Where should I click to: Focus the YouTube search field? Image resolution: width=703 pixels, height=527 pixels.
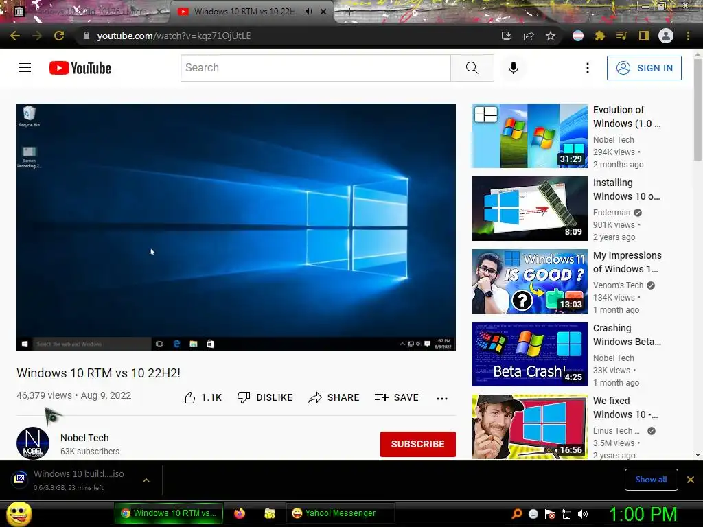[x=316, y=68]
